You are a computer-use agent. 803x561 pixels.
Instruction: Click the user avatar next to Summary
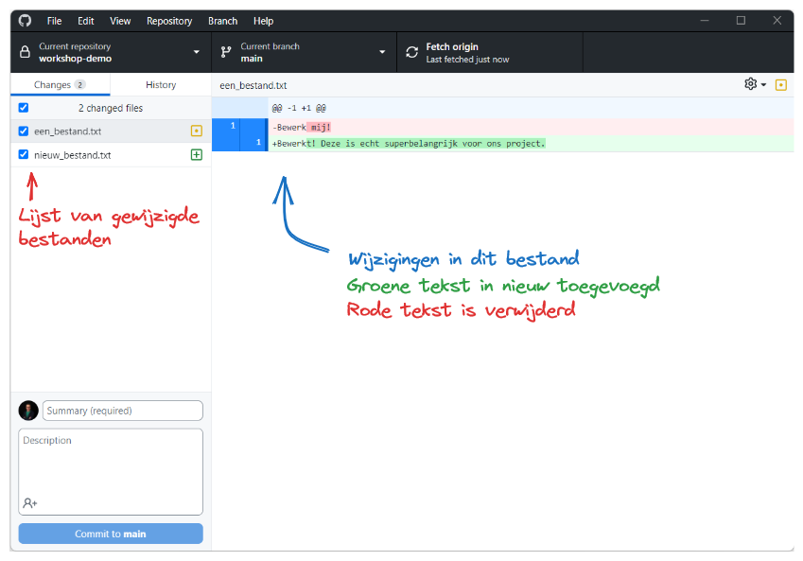[28, 411]
